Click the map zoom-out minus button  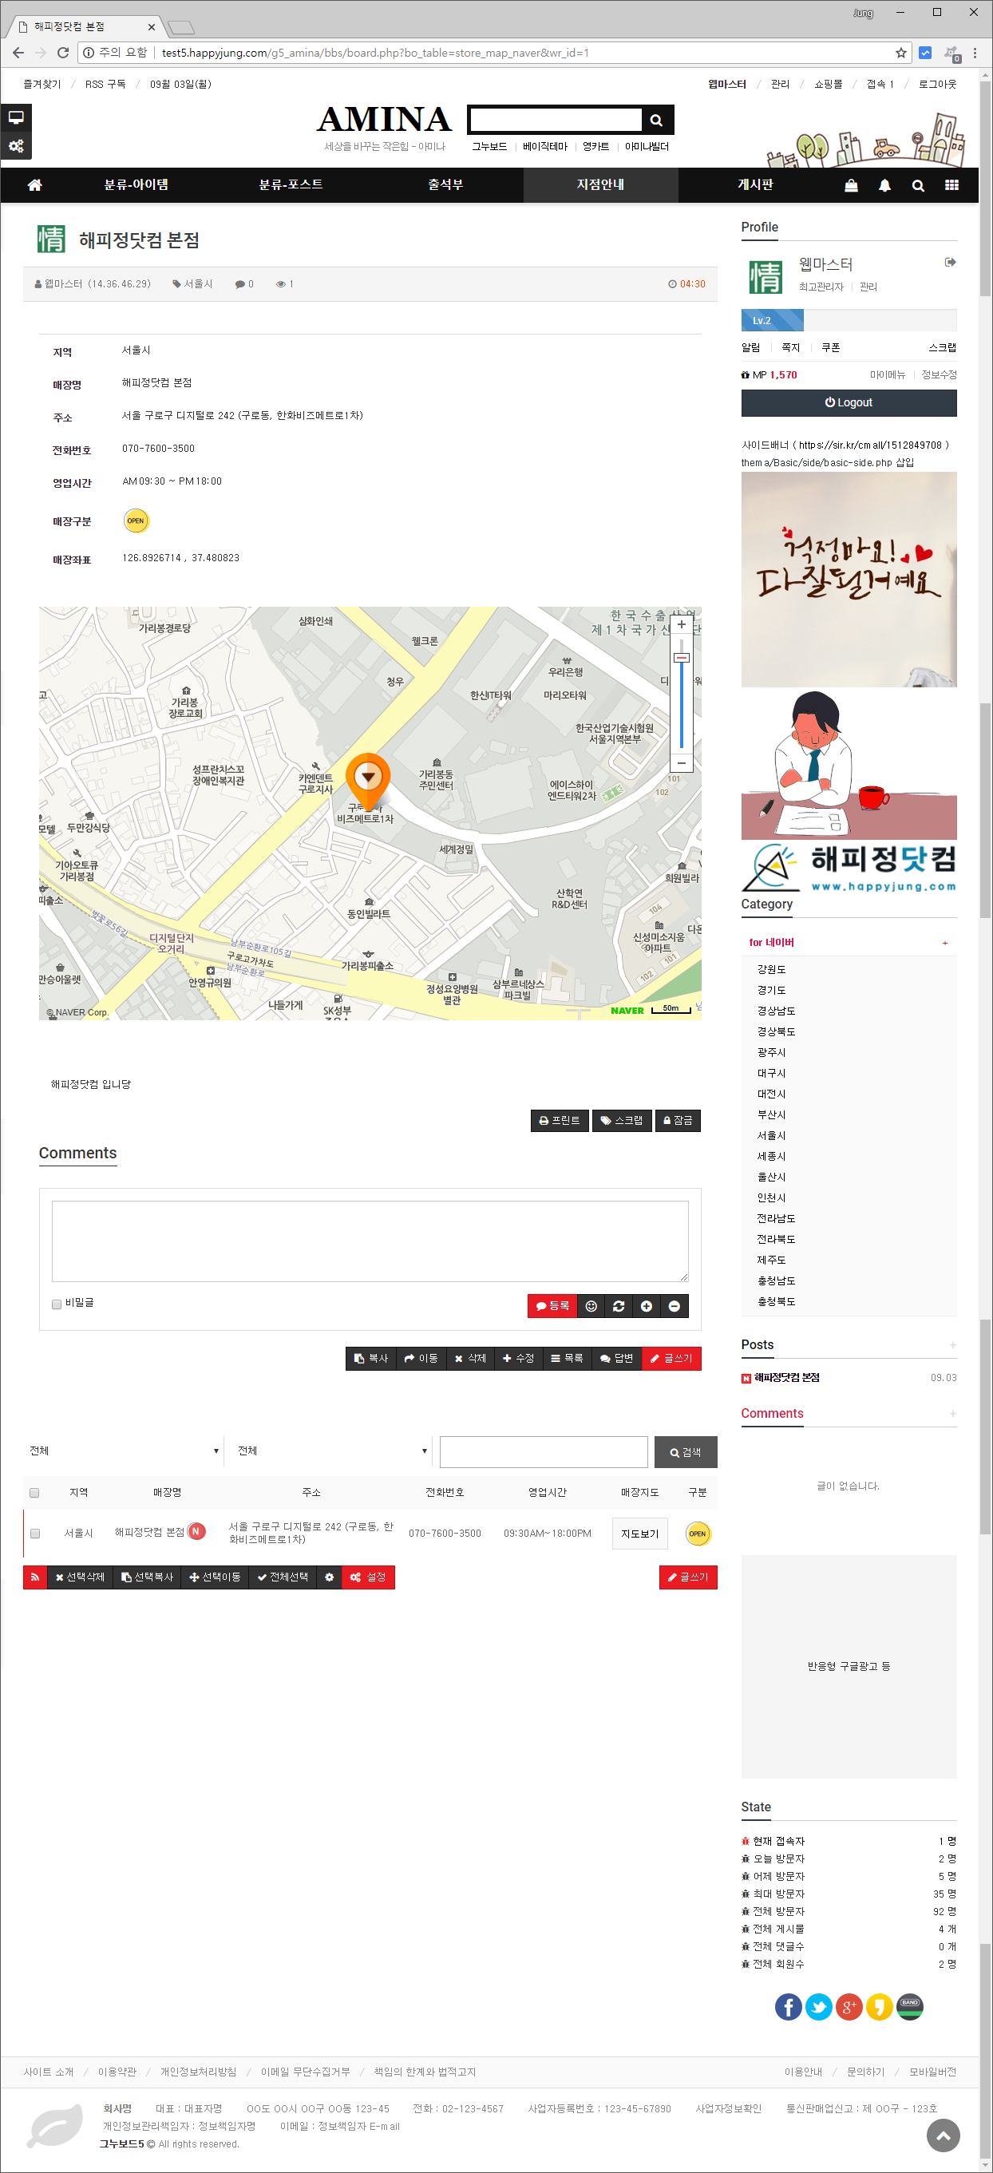[681, 763]
